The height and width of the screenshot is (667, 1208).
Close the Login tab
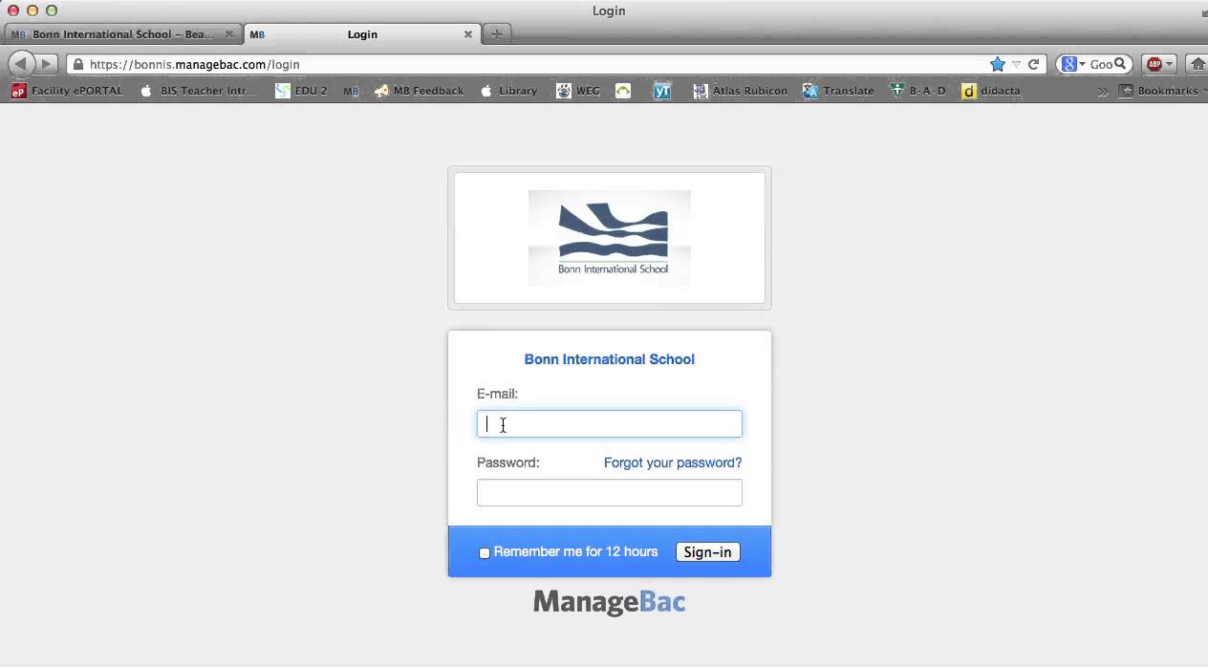pyautogui.click(x=468, y=34)
